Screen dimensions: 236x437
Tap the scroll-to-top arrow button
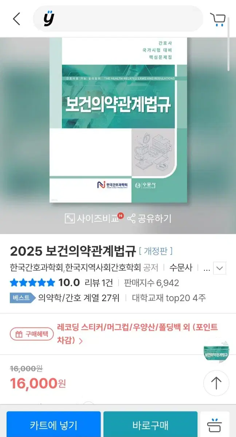click(x=216, y=383)
